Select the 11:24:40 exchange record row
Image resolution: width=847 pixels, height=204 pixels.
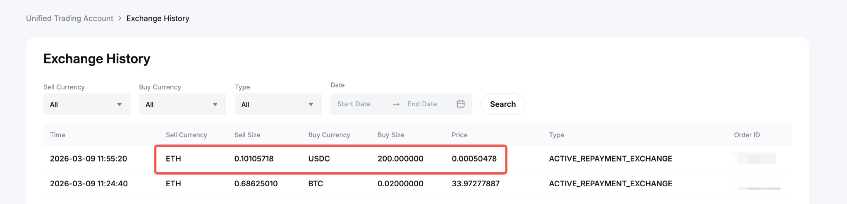89,184
